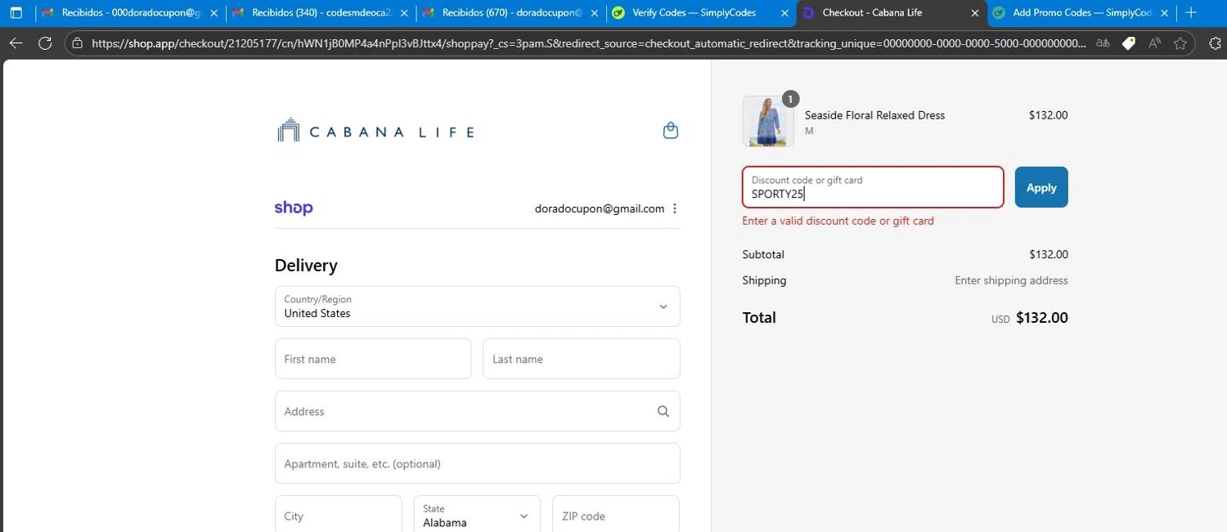Click Enter shipping address text
The height and width of the screenshot is (532, 1227).
(1011, 280)
